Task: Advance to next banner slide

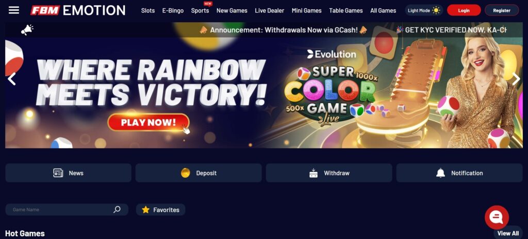Action: point(516,79)
